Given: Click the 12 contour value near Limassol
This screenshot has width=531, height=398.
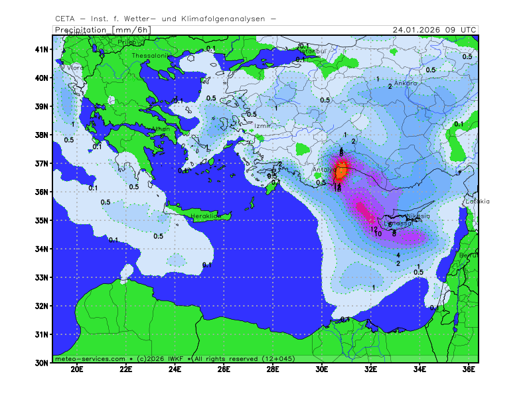Looking at the screenshot, I should click(374, 230).
